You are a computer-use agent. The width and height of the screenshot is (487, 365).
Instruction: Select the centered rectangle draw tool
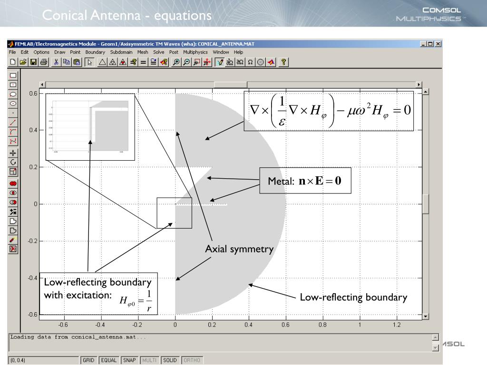click(13, 85)
